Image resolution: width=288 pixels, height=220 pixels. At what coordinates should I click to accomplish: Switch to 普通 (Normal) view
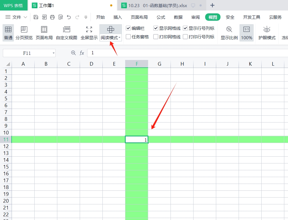(x=8, y=33)
